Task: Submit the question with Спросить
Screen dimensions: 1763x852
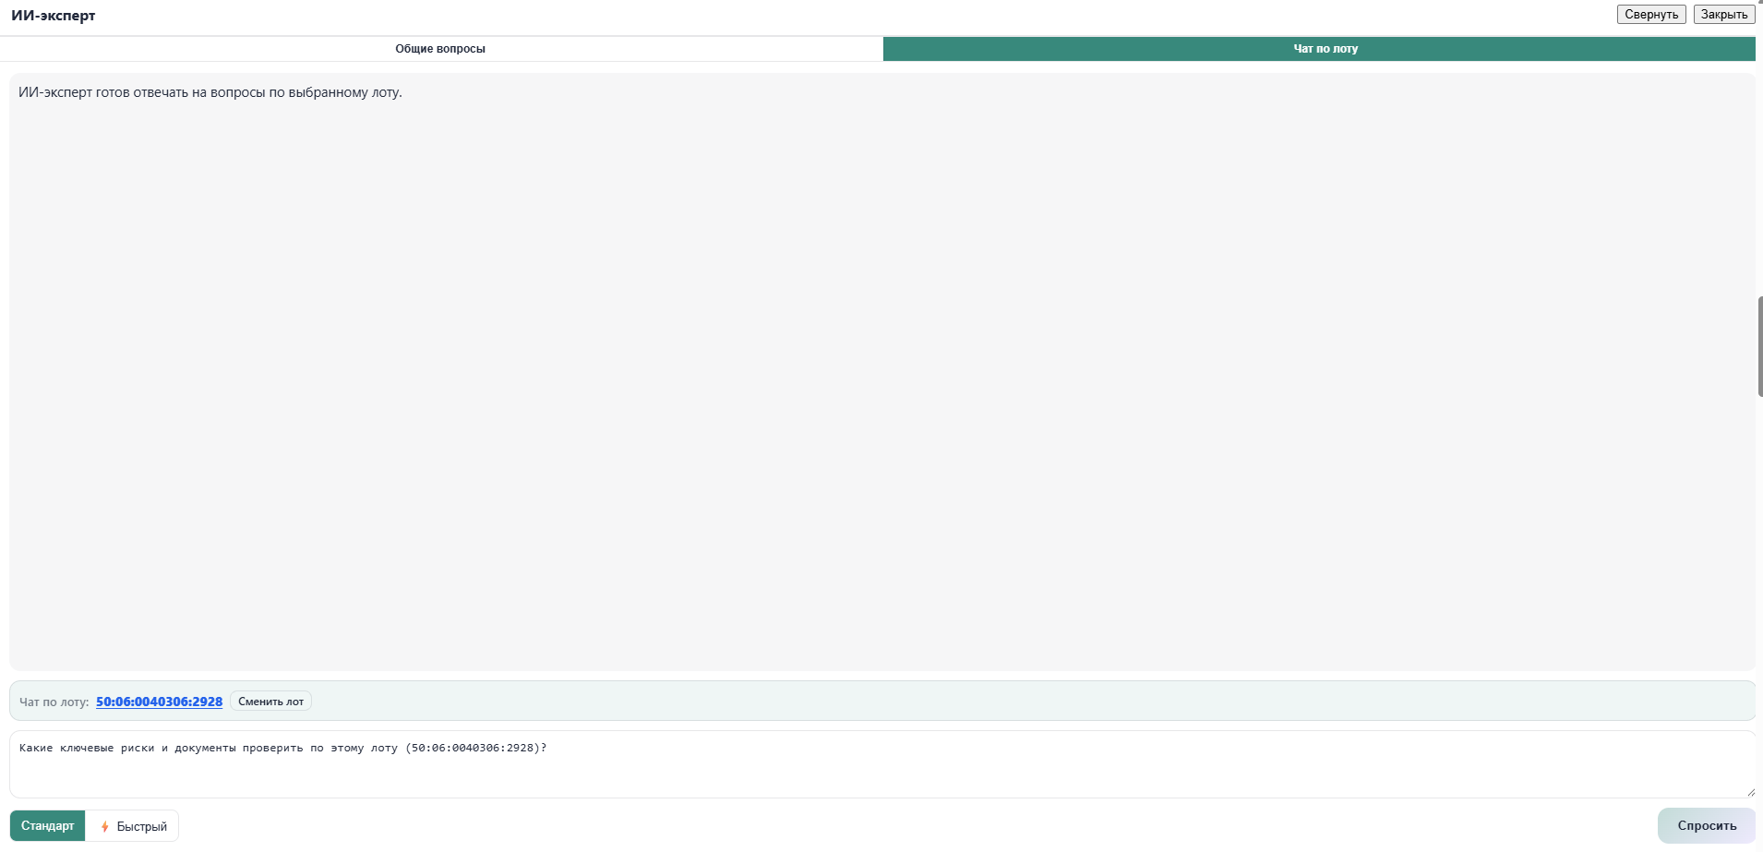Action: pyautogui.click(x=1707, y=826)
